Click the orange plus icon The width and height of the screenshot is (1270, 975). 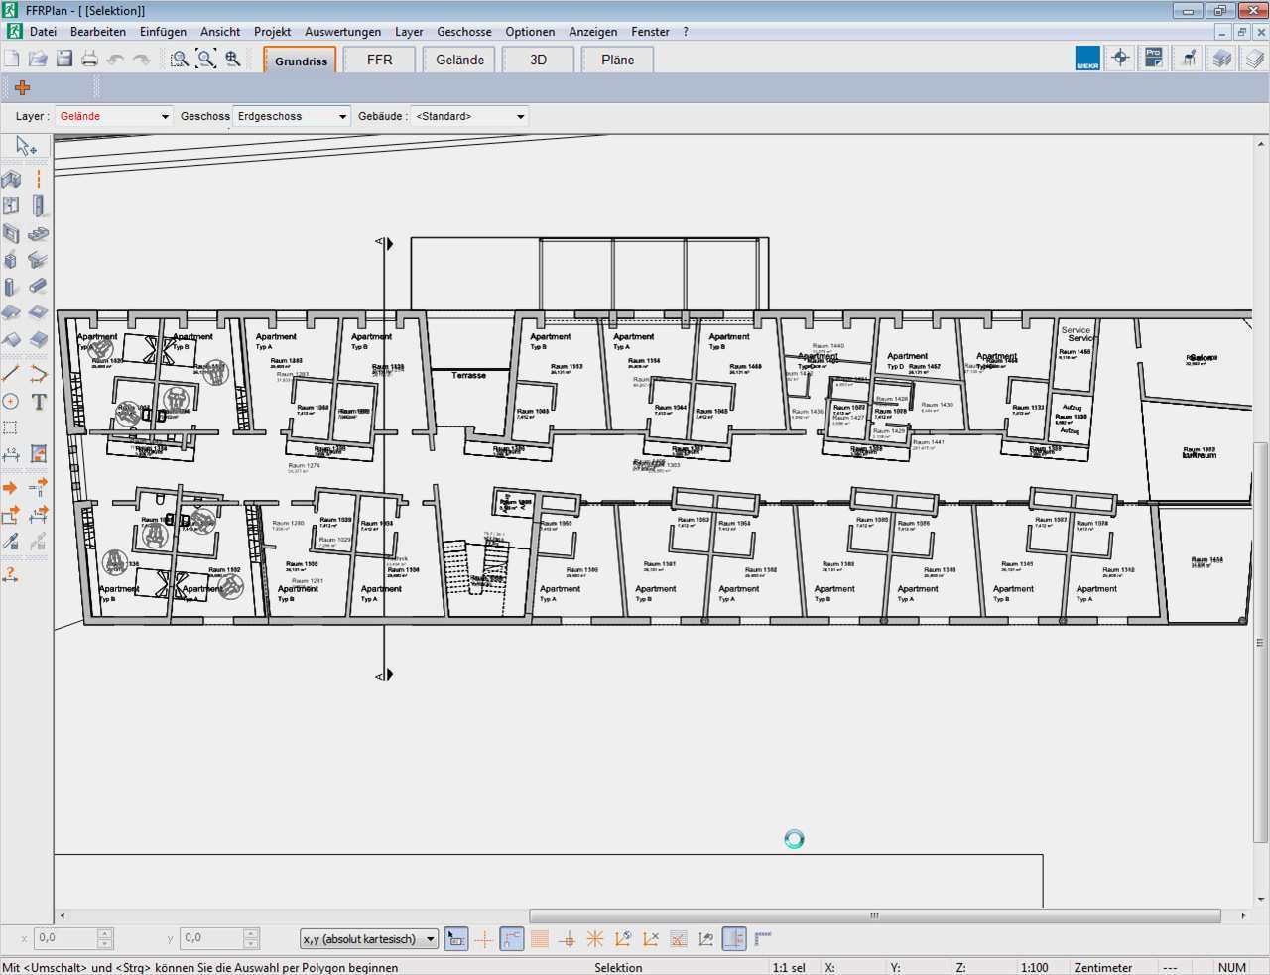pos(22,87)
